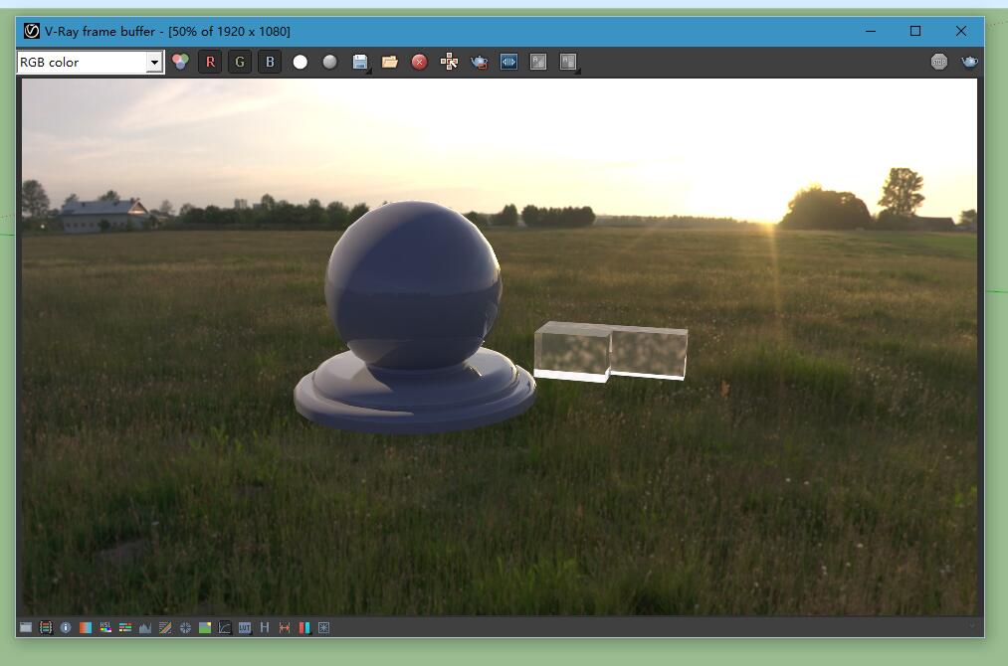1008x666 pixels.
Task: Enable color balance bars icon
Action: coord(125,627)
